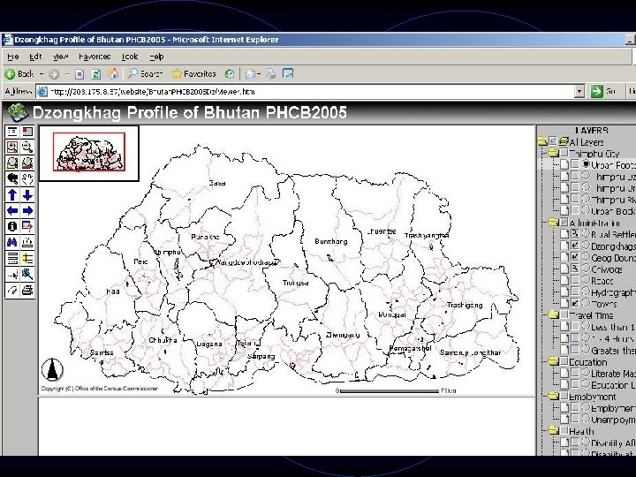Open the Back button history dropdown
Image resolution: width=636 pixels, height=477 pixels.
click(x=42, y=74)
